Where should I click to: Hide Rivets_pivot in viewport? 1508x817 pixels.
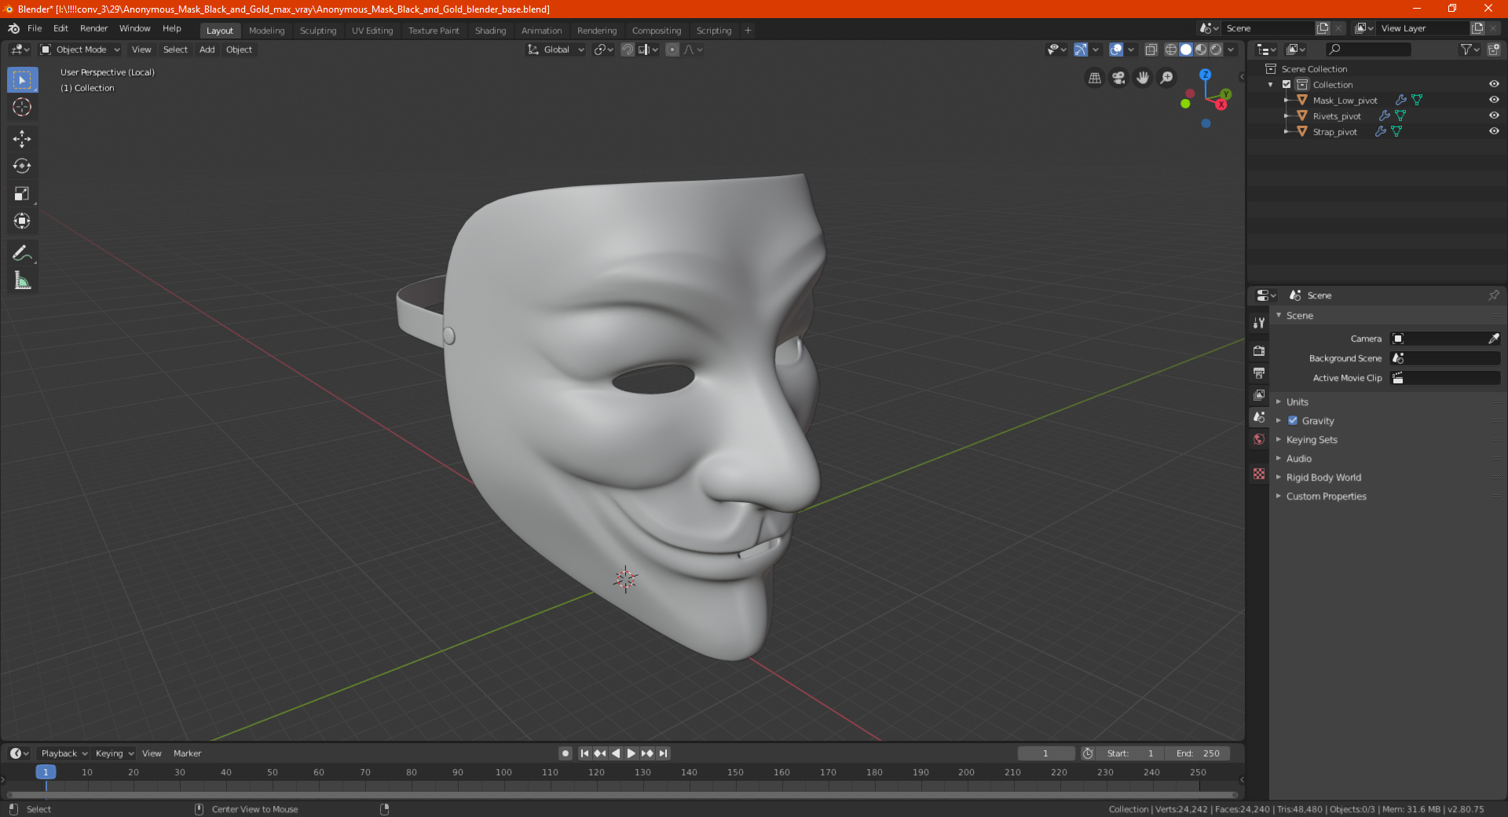(1494, 115)
